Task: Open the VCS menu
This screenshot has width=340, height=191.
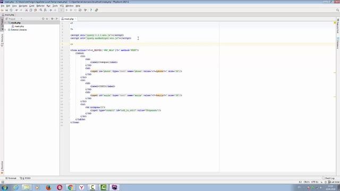Action: pos(62,6)
